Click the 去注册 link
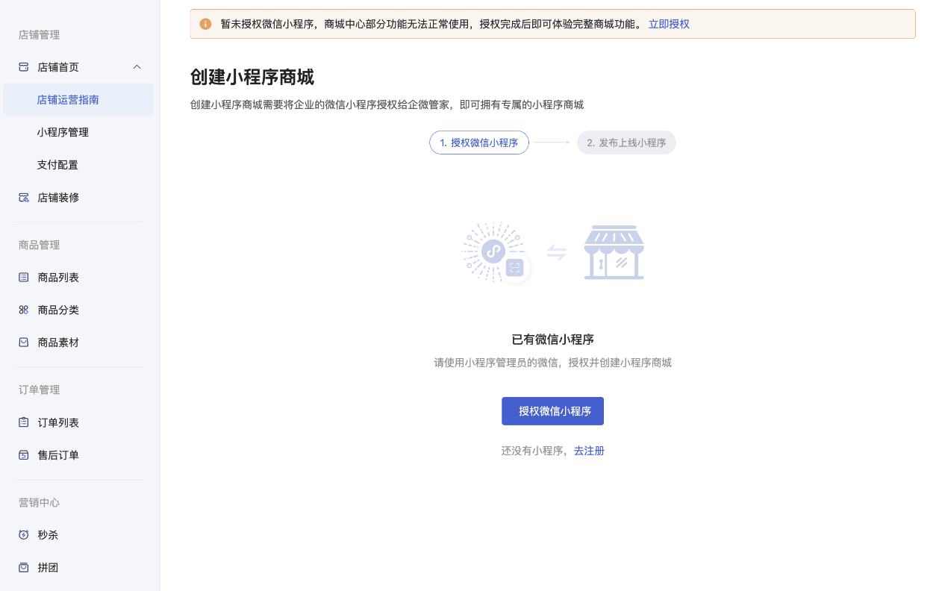Image resolution: width=939 pixels, height=591 pixels. [589, 451]
